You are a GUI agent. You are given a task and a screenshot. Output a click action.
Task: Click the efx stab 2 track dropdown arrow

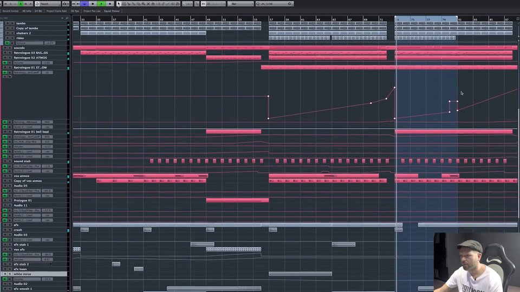point(51,264)
